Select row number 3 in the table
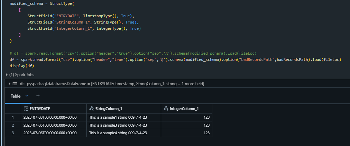Image resolution: width=350 pixels, height=146 pixels. (13, 133)
